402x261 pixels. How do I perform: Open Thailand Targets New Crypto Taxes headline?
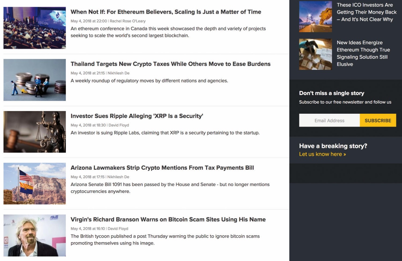pyautogui.click(x=171, y=64)
